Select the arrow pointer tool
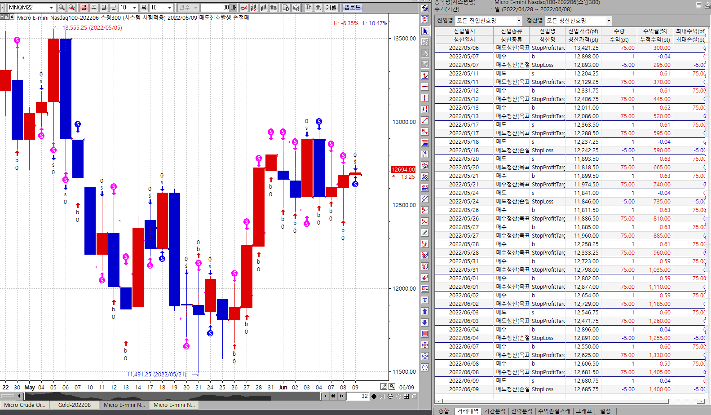711x415 pixels. 425,31
